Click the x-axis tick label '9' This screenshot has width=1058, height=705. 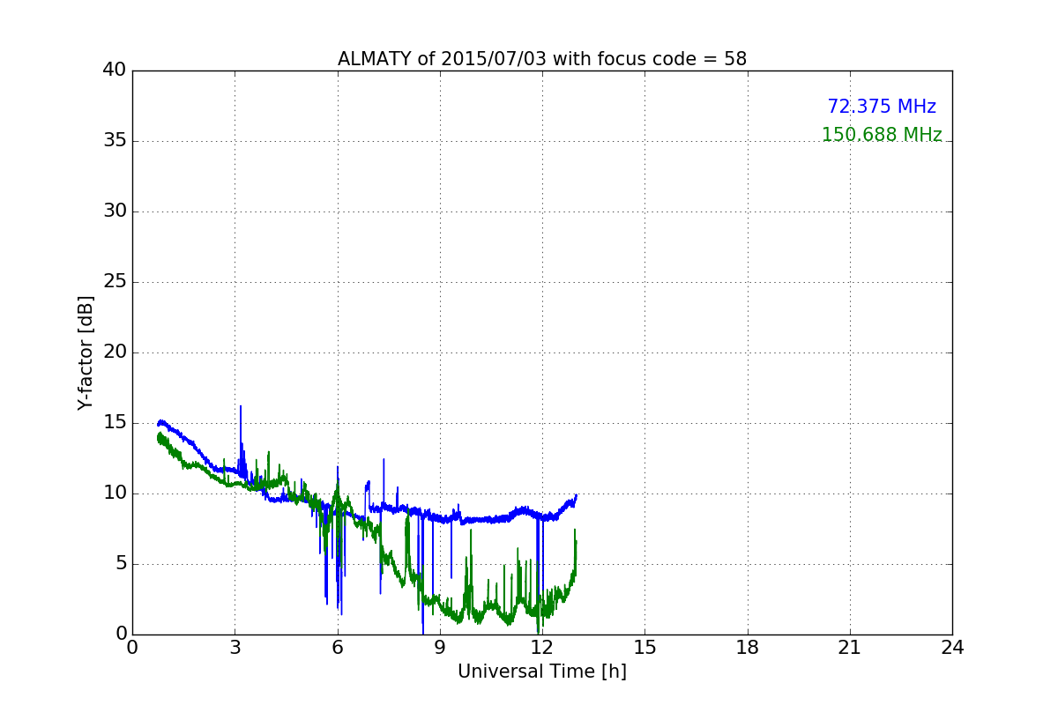440,647
